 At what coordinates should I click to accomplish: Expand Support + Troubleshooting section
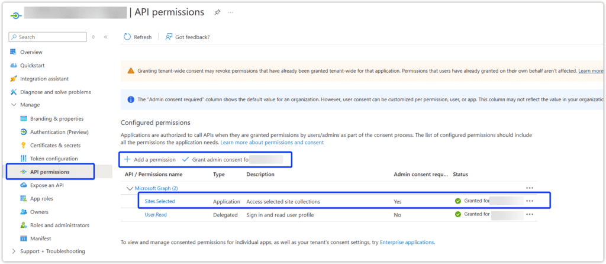(x=14, y=252)
